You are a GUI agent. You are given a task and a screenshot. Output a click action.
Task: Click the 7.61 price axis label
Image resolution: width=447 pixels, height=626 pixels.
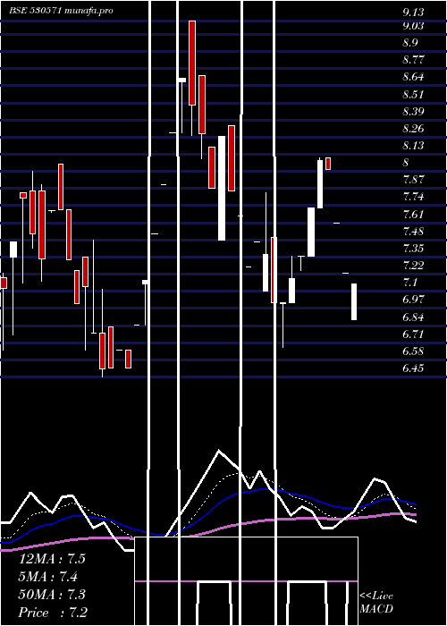(413, 214)
